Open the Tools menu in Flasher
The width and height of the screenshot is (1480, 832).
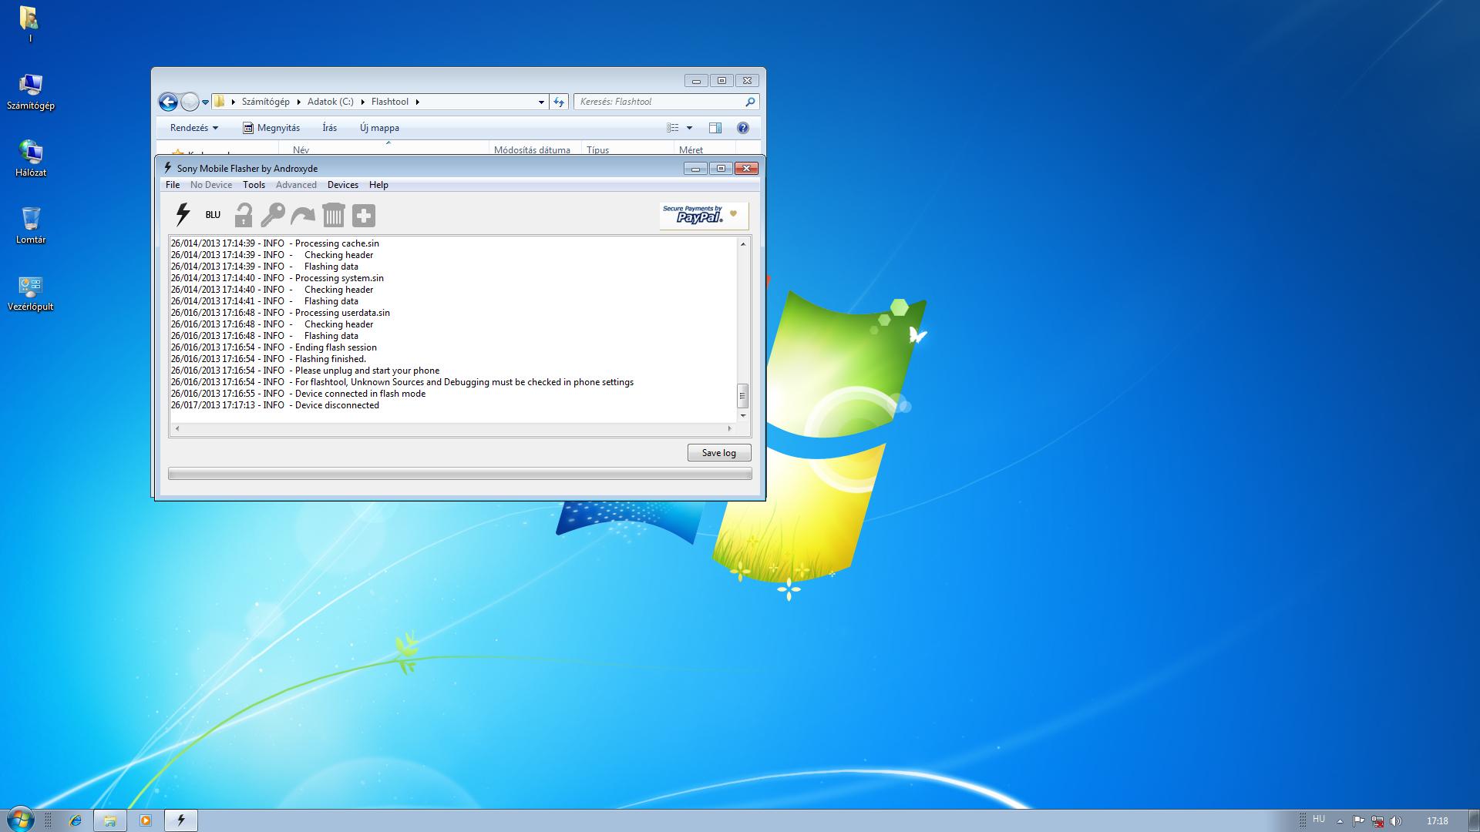[254, 185]
